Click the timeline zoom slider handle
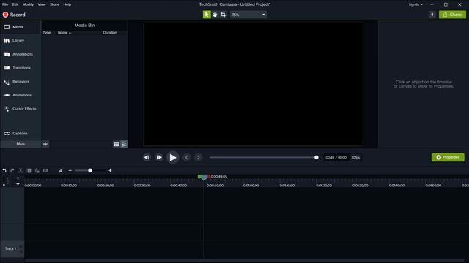Image resolution: width=469 pixels, height=263 pixels. coord(90,170)
